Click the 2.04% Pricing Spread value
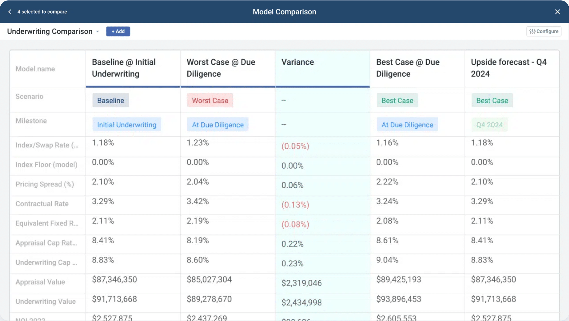The width and height of the screenshot is (569, 321). point(198,182)
